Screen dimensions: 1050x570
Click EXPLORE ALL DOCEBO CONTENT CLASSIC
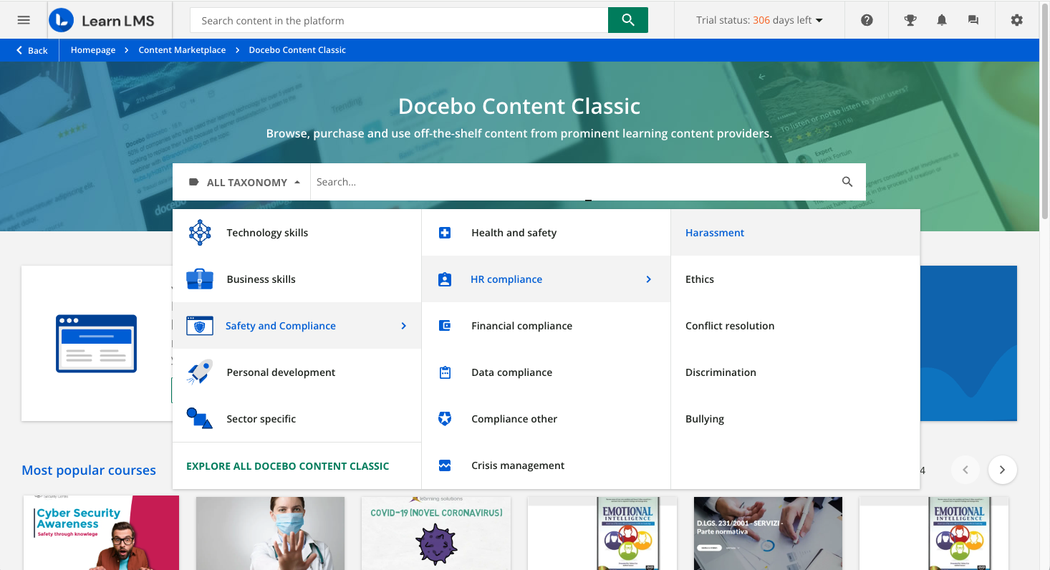288,465
